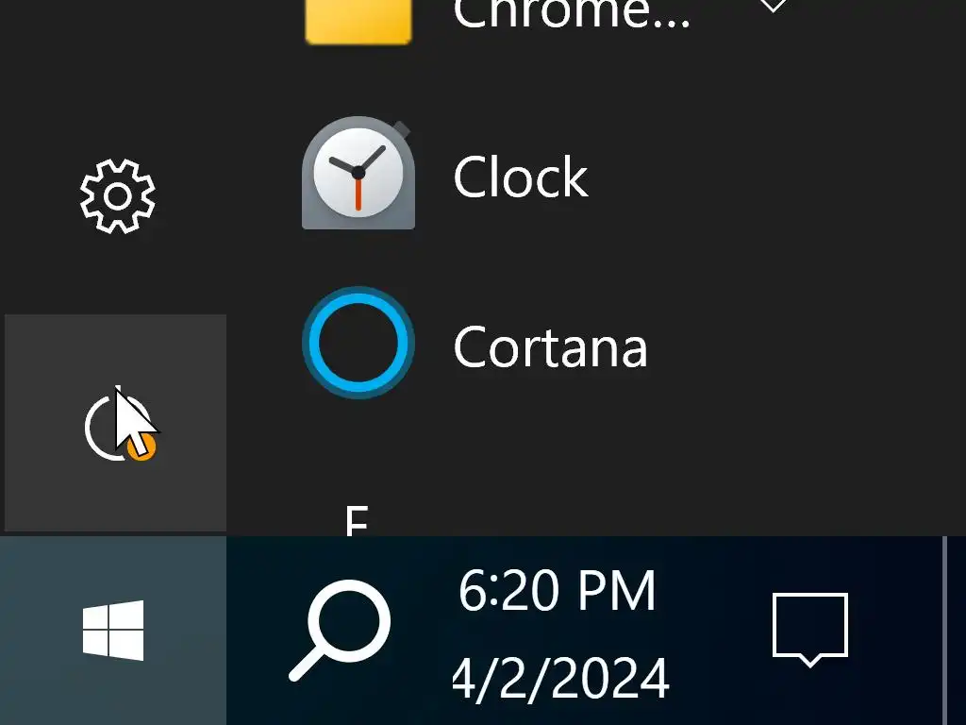This screenshot has width=966, height=725.
Task: Click the 6:20 PM taskbar time
Action: 557,592
